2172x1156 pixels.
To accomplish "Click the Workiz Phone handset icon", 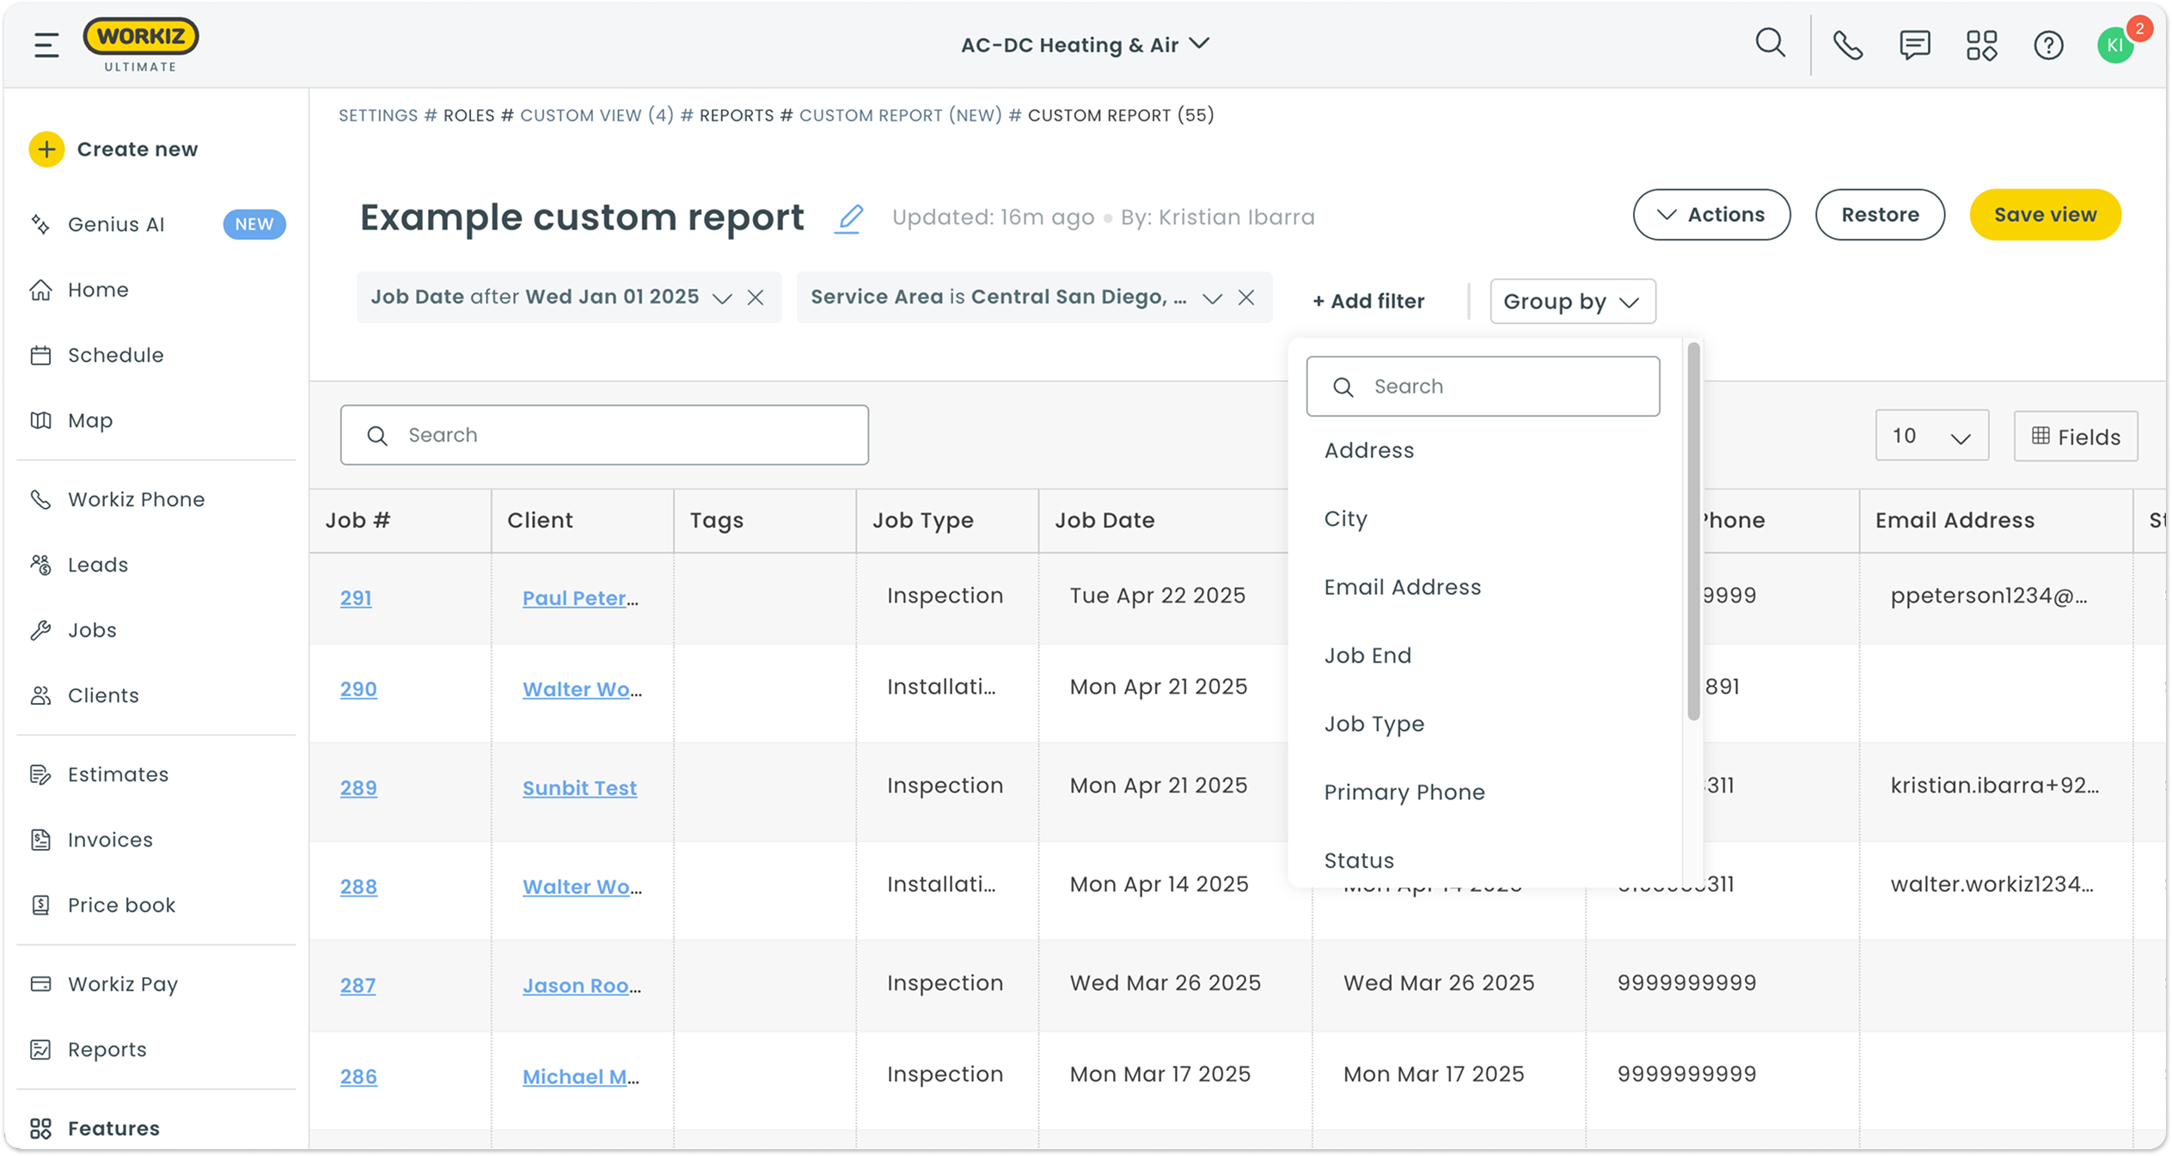I will [x=40, y=499].
